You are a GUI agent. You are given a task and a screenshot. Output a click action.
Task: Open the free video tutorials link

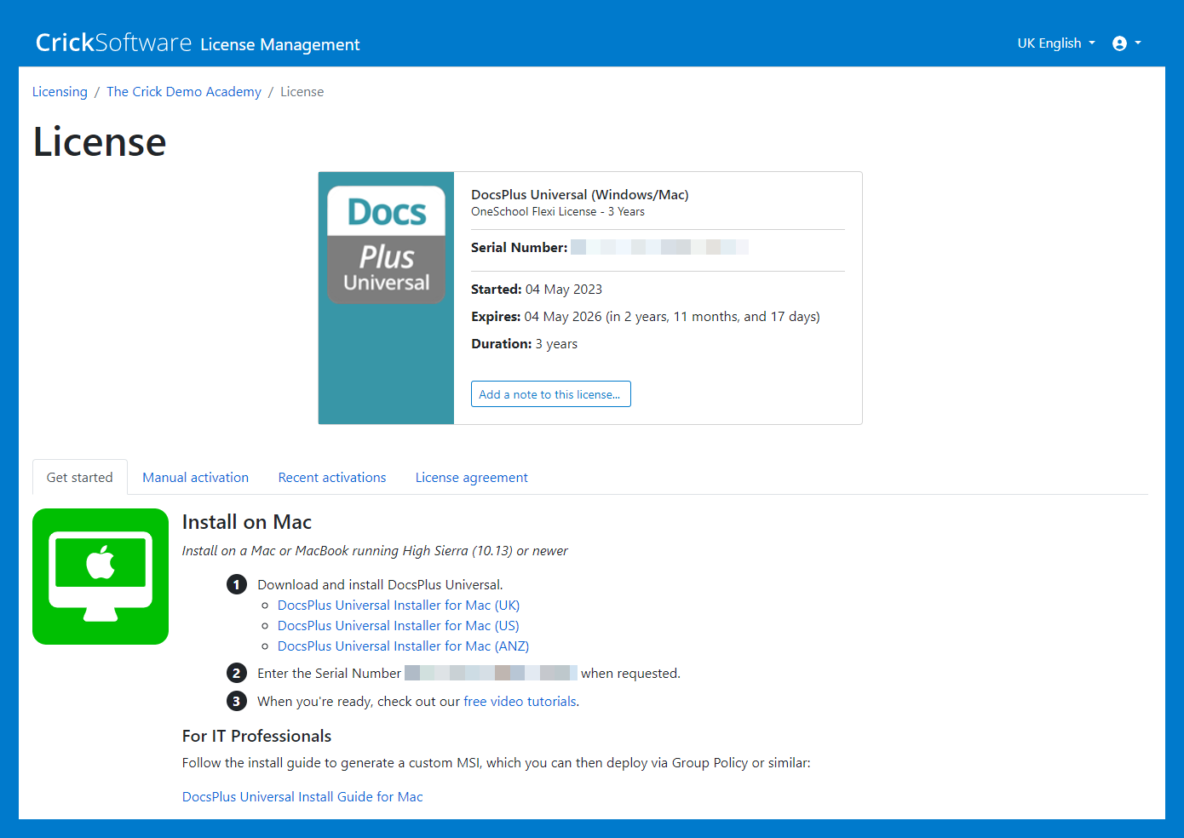pos(520,702)
